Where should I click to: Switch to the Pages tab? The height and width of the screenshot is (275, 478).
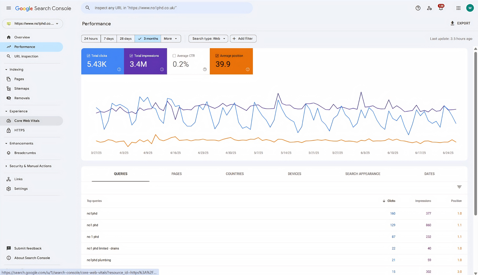pos(177,174)
